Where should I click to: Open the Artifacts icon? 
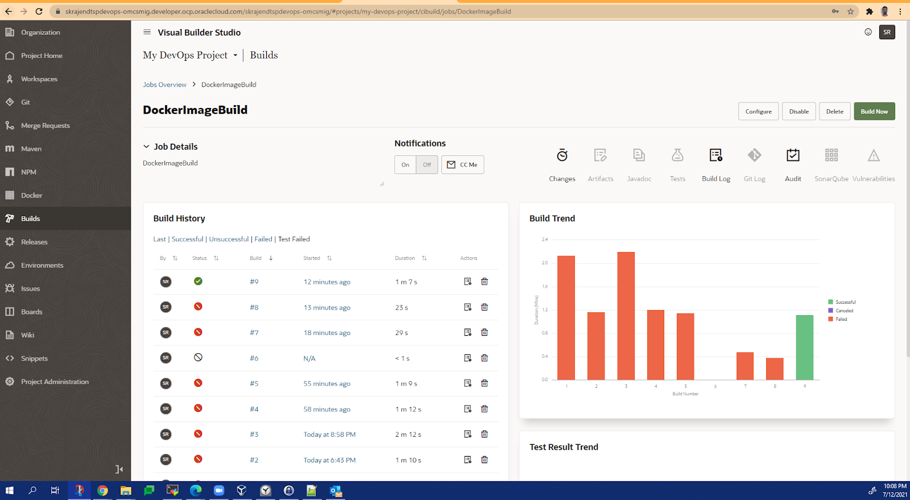pos(601,155)
